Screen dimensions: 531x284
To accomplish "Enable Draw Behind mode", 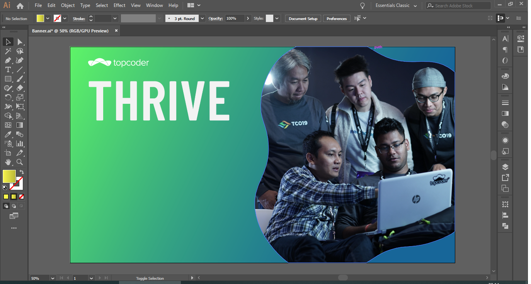I will tap(14, 206).
